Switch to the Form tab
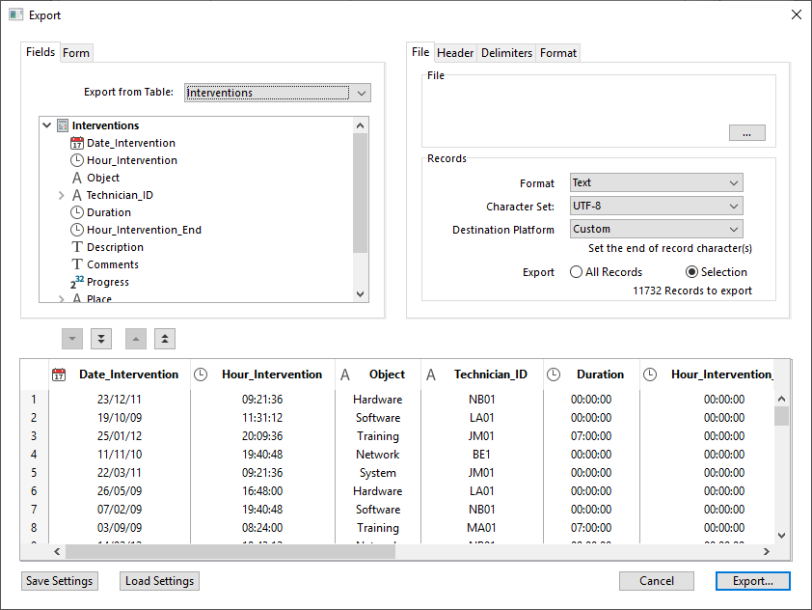Image resolution: width=812 pixels, height=610 pixels. 76,53
